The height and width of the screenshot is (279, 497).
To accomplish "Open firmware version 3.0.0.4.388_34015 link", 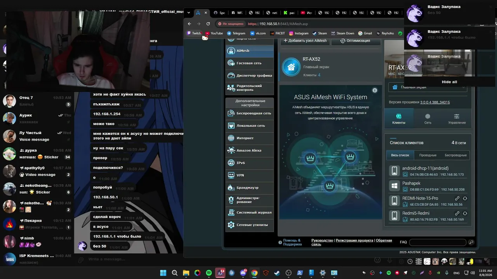I will (435, 102).
